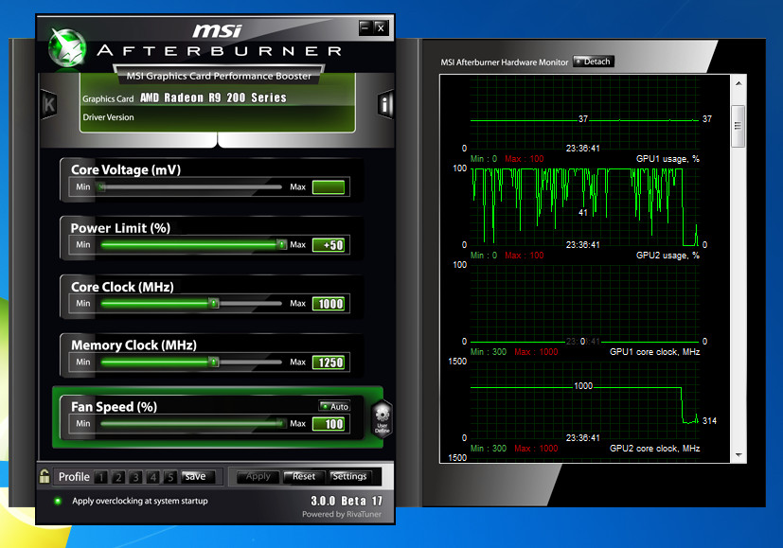Toggle Auto fan speed mode
Viewport: 783px width, 548px height.
[x=334, y=406]
